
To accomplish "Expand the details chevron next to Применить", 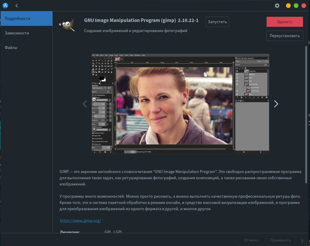I will click(x=302, y=241).
